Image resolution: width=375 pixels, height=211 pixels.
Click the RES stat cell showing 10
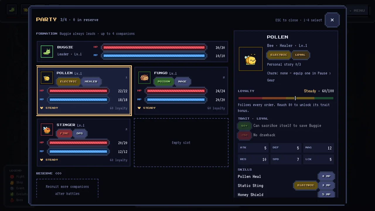click(253, 159)
